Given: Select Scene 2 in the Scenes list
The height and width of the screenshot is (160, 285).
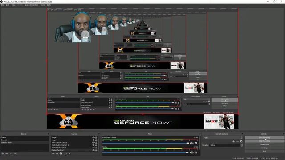Looking at the screenshot, I should (25, 140).
